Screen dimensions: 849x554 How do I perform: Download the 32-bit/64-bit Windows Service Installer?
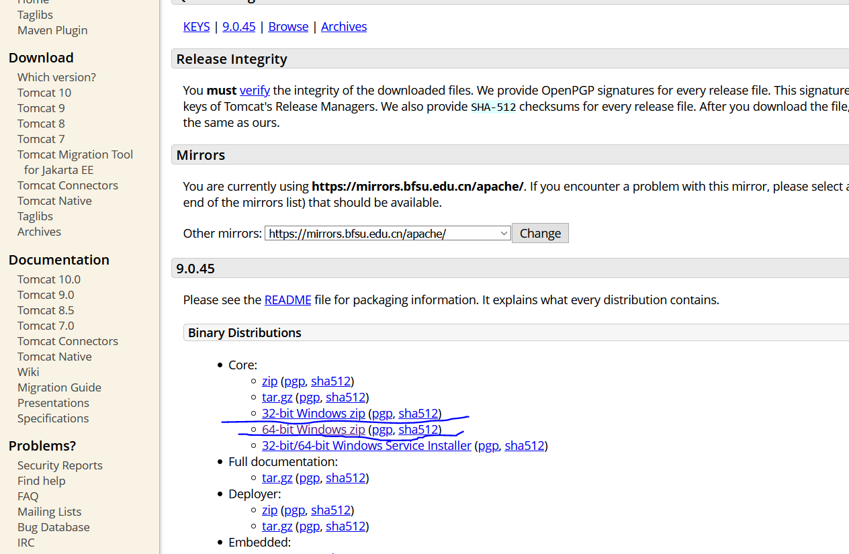click(x=367, y=445)
